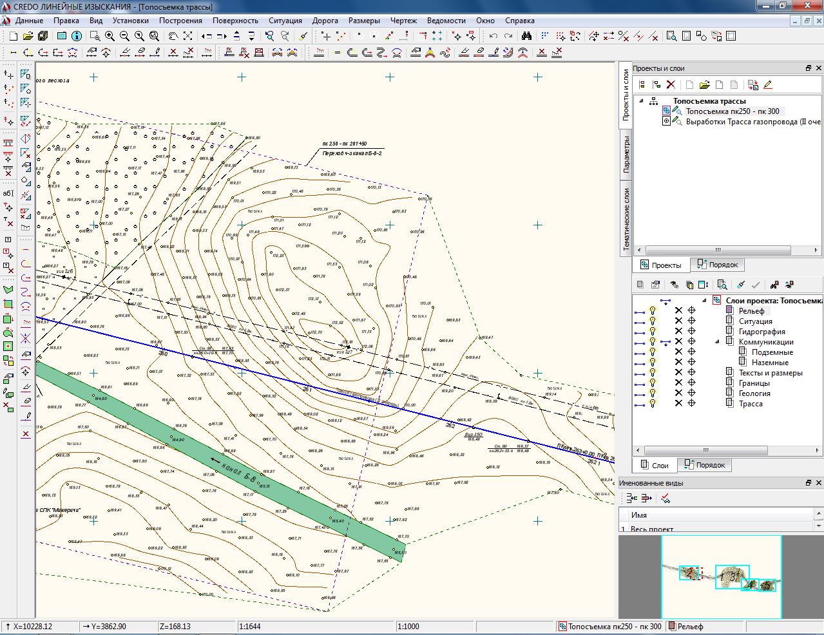Collapse the Коммуникации layer group
Image resolution: width=824 pixels, height=635 pixels.
718,341
